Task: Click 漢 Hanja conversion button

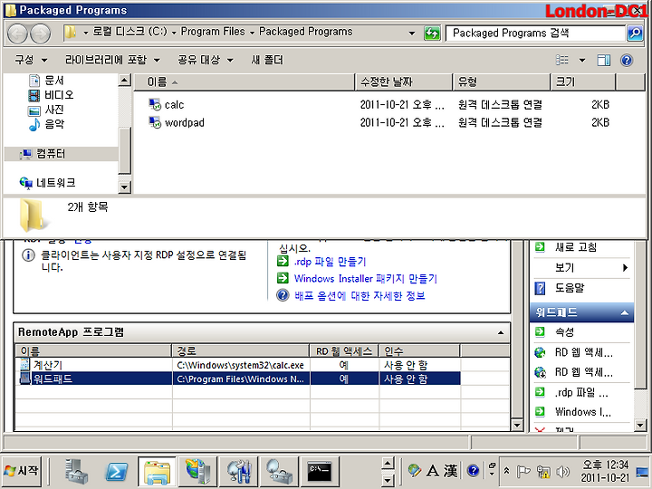Action: click(451, 471)
